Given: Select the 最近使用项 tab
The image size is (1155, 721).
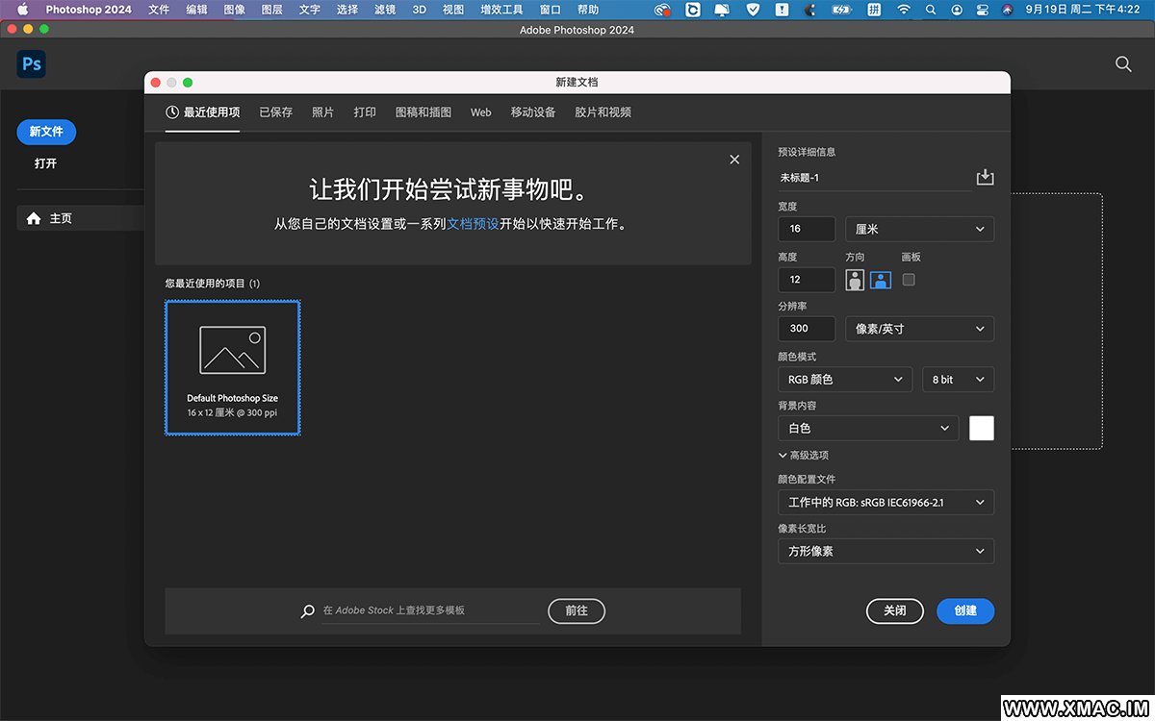Looking at the screenshot, I should (202, 112).
